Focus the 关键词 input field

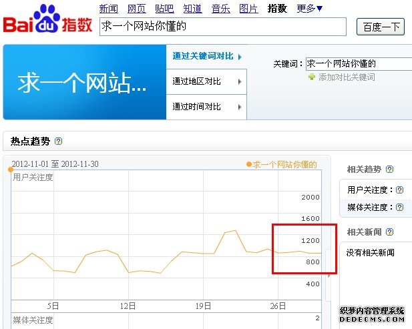pyautogui.click(x=359, y=64)
